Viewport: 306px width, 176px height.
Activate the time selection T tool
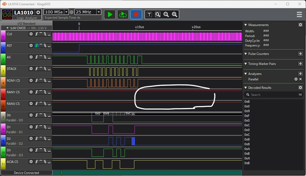click(149, 14)
